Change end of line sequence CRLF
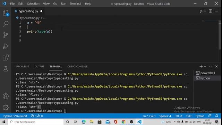Image resolution: width=222 pixels, height=125 pixels. point(189,116)
